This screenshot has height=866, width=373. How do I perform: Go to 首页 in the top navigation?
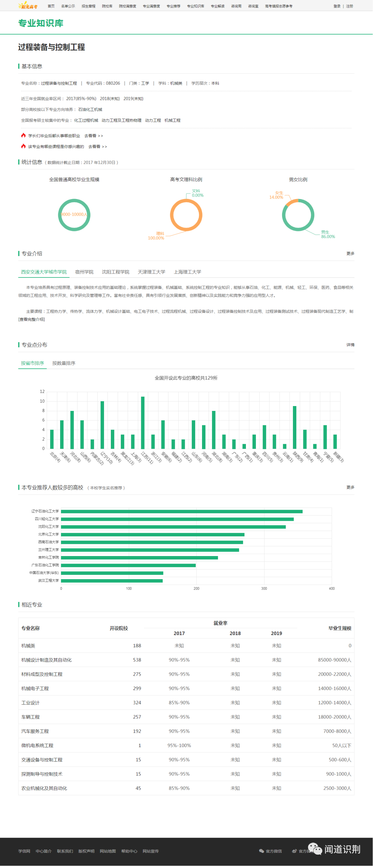coord(51,6)
